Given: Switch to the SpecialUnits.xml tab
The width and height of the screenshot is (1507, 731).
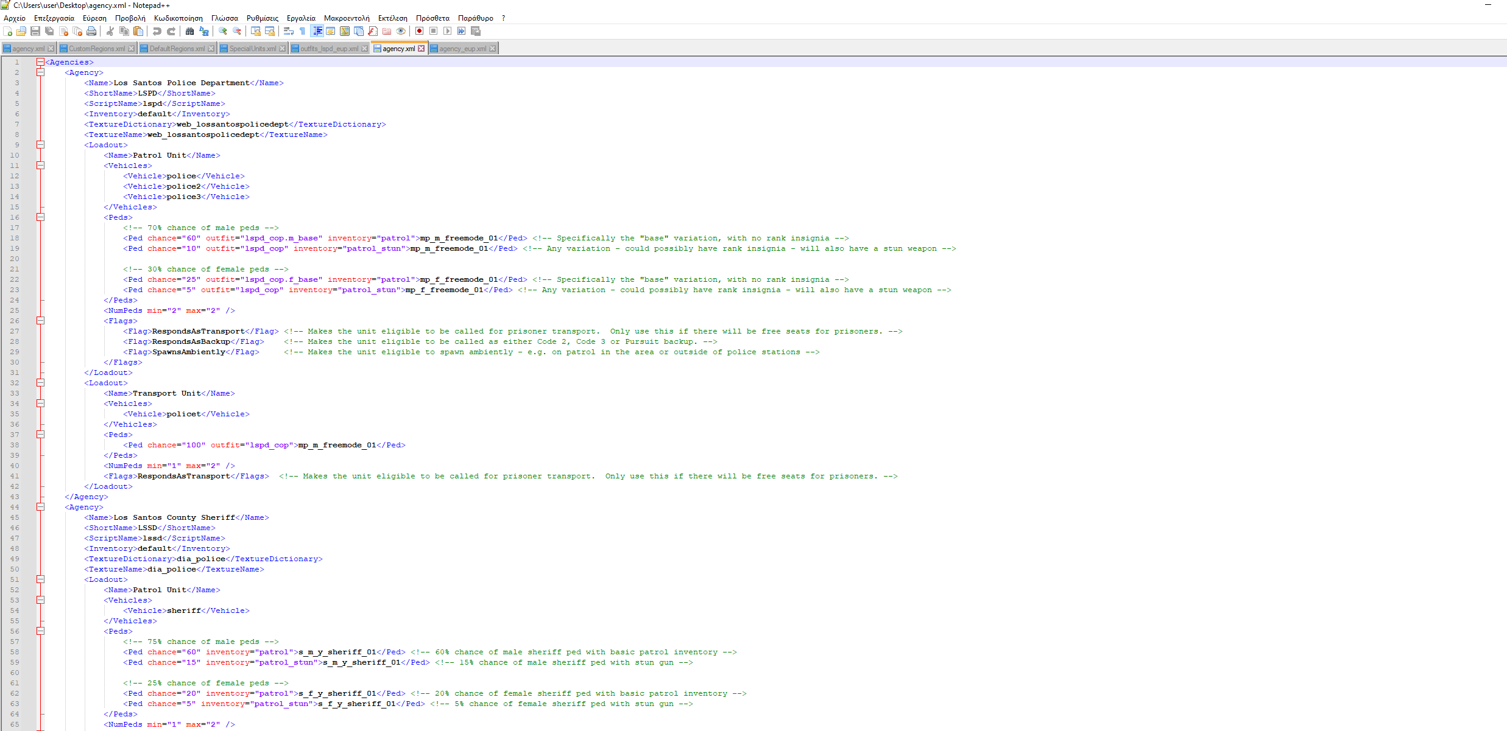Looking at the screenshot, I should (x=252, y=49).
